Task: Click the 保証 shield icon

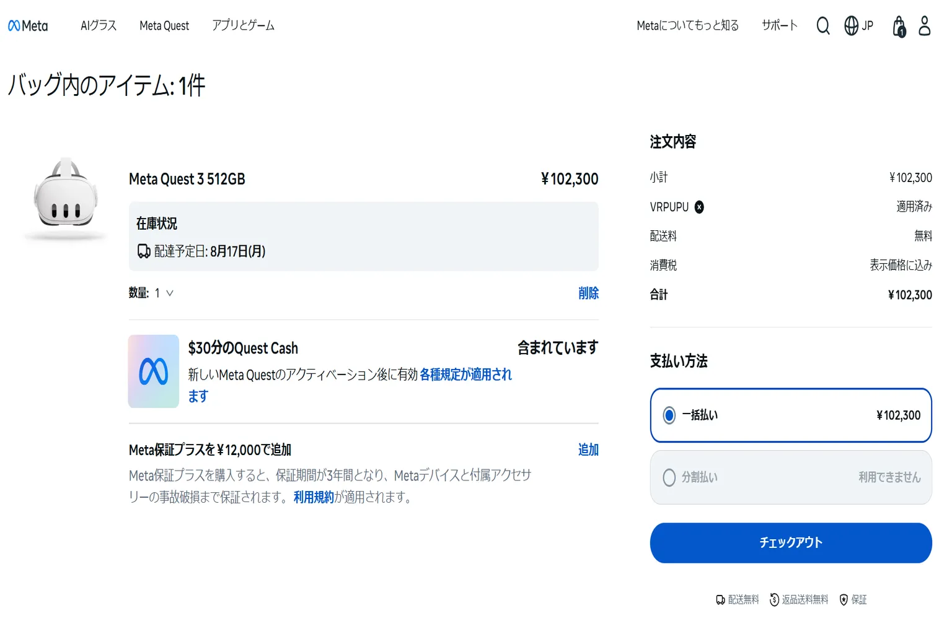Action: click(x=844, y=599)
